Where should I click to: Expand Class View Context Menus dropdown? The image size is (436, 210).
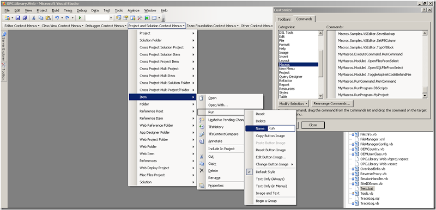pos(62,26)
